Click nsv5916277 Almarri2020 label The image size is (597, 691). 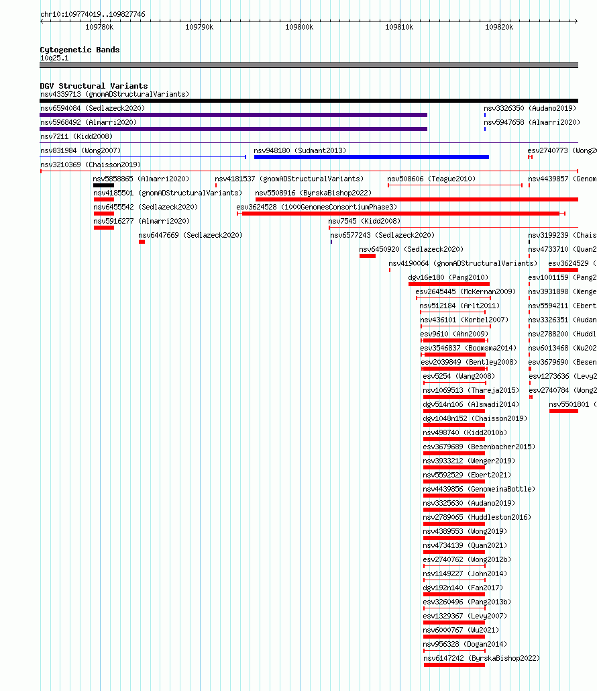tap(142, 221)
